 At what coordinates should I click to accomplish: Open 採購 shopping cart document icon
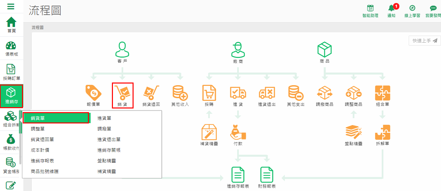click(x=209, y=93)
